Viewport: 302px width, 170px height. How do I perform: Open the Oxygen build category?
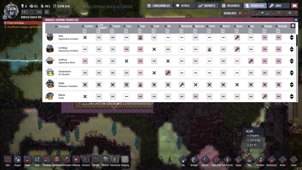coord(18,161)
